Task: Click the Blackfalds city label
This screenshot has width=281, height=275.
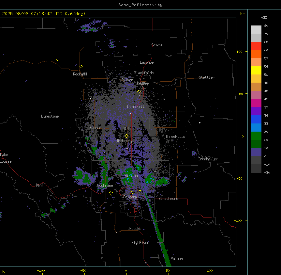Action: (144, 73)
